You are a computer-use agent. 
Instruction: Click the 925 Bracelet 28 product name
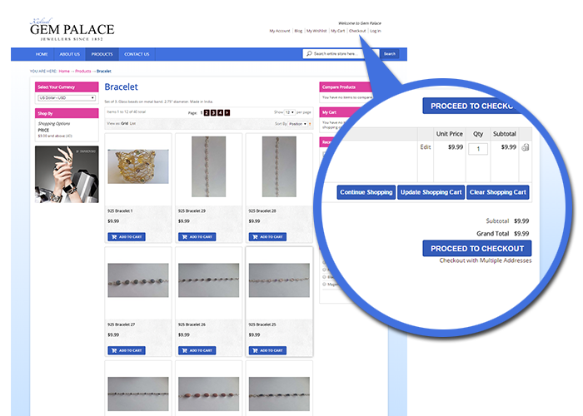(x=262, y=211)
